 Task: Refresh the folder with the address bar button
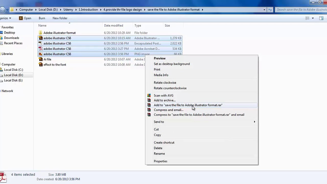pos(270,10)
